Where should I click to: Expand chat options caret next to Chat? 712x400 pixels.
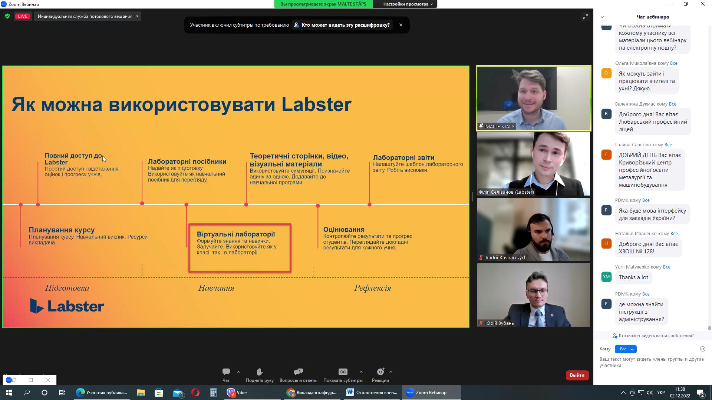tap(238, 372)
